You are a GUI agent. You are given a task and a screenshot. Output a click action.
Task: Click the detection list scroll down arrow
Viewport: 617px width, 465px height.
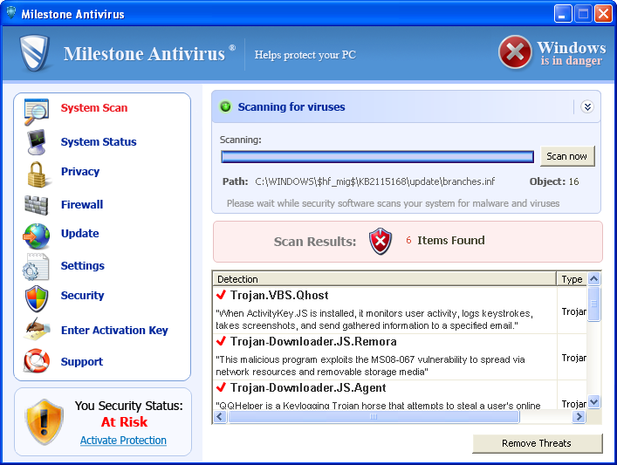[593, 401]
